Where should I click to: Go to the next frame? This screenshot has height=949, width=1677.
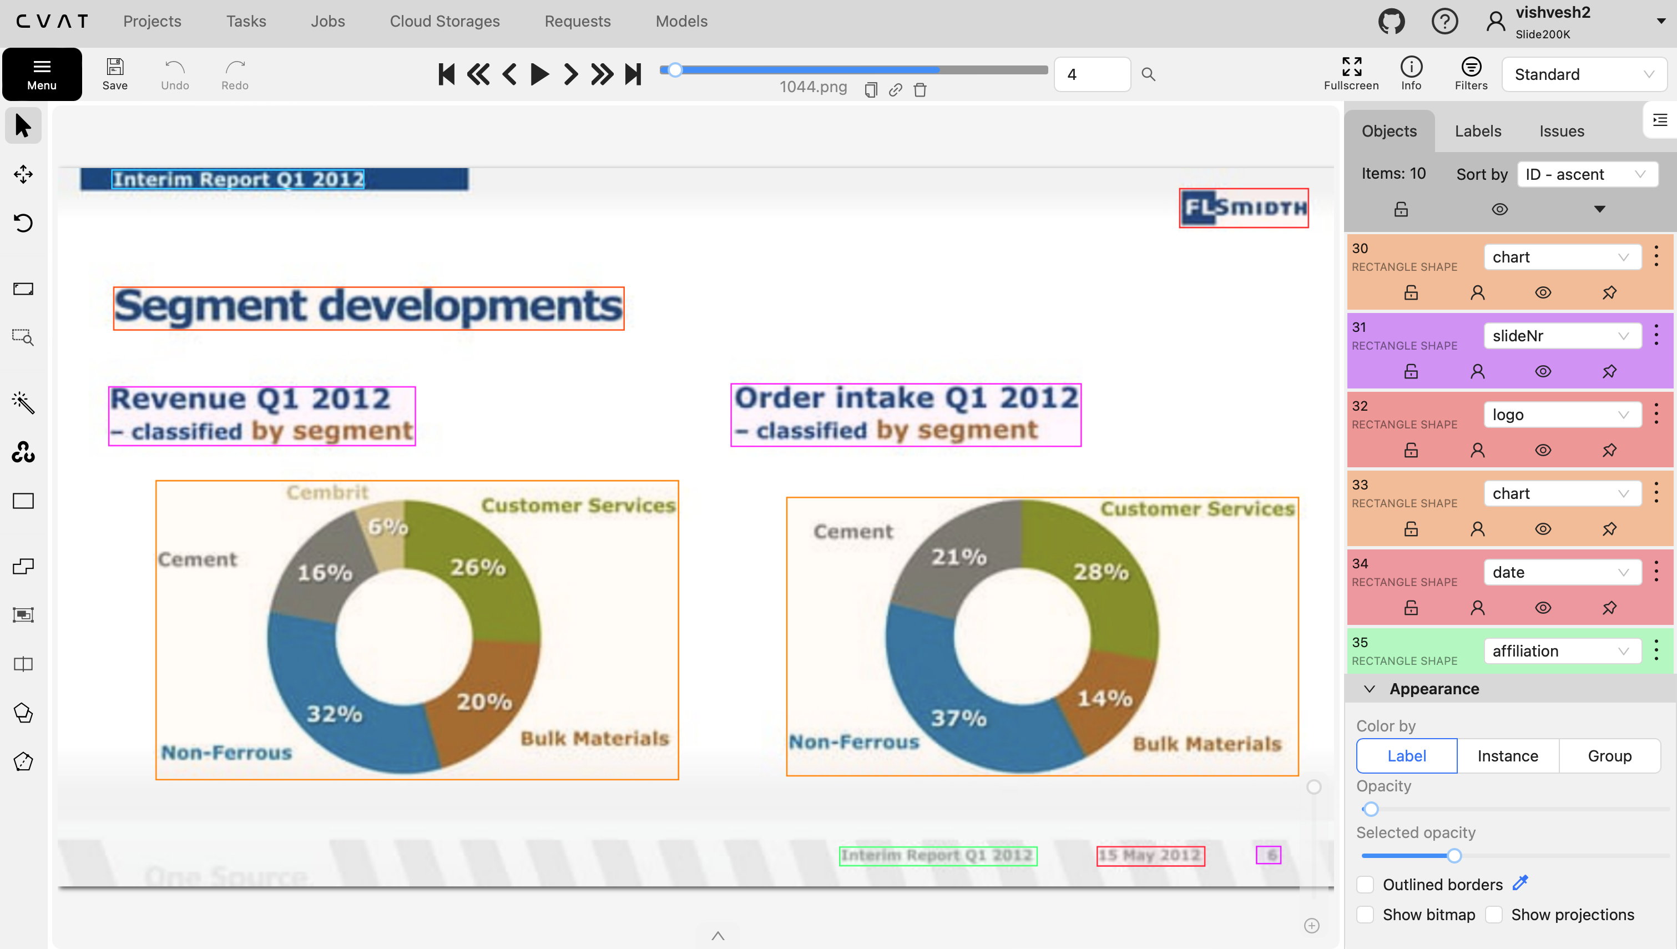[570, 74]
